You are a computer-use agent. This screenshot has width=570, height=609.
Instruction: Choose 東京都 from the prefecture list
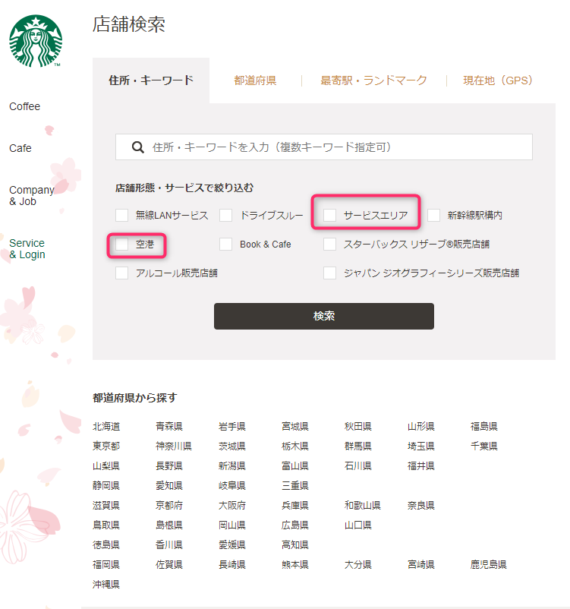click(106, 446)
